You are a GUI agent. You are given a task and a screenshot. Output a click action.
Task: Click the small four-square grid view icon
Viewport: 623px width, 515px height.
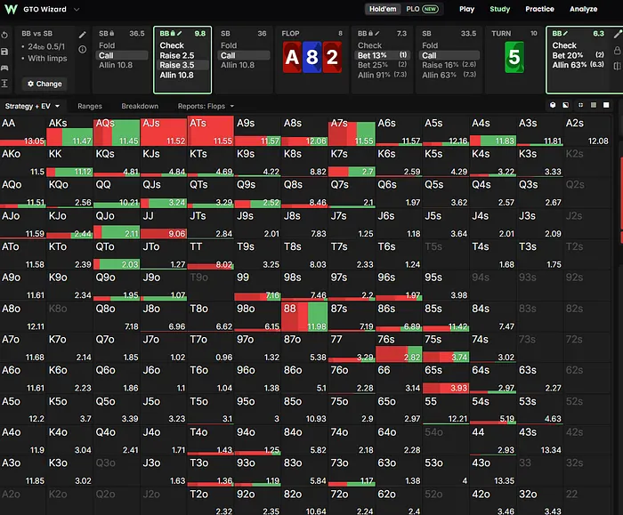[580, 105]
